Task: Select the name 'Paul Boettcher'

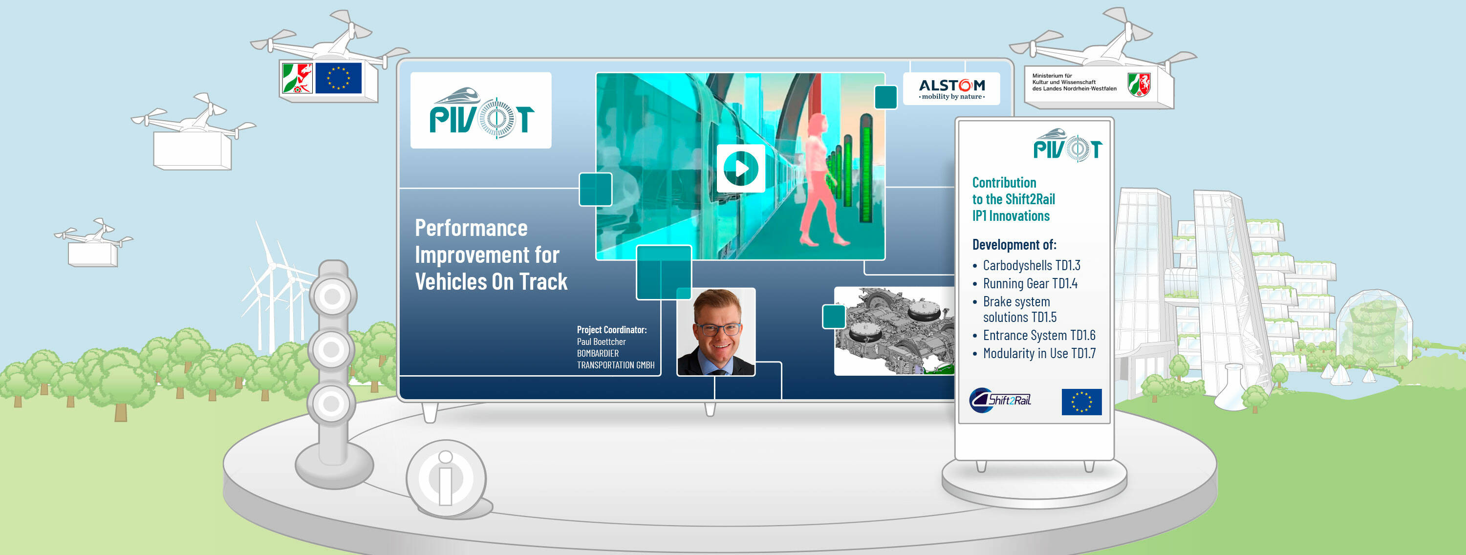Action: pos(601,342)
